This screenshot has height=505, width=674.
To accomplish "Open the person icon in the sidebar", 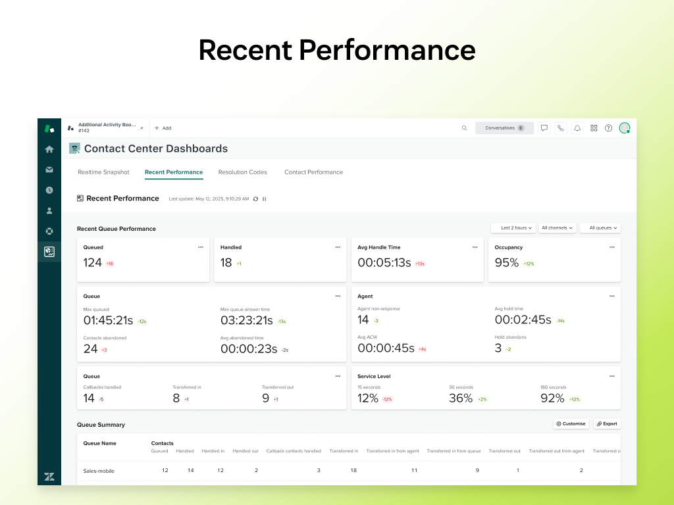I will [x=49, y=210].
